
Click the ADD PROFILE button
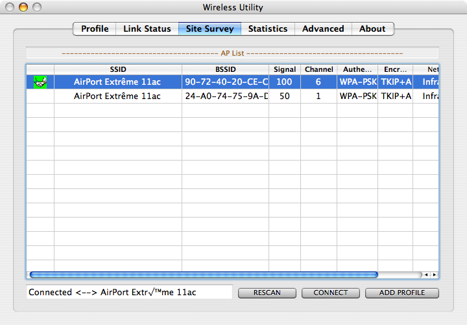click(x=402, y=293)
